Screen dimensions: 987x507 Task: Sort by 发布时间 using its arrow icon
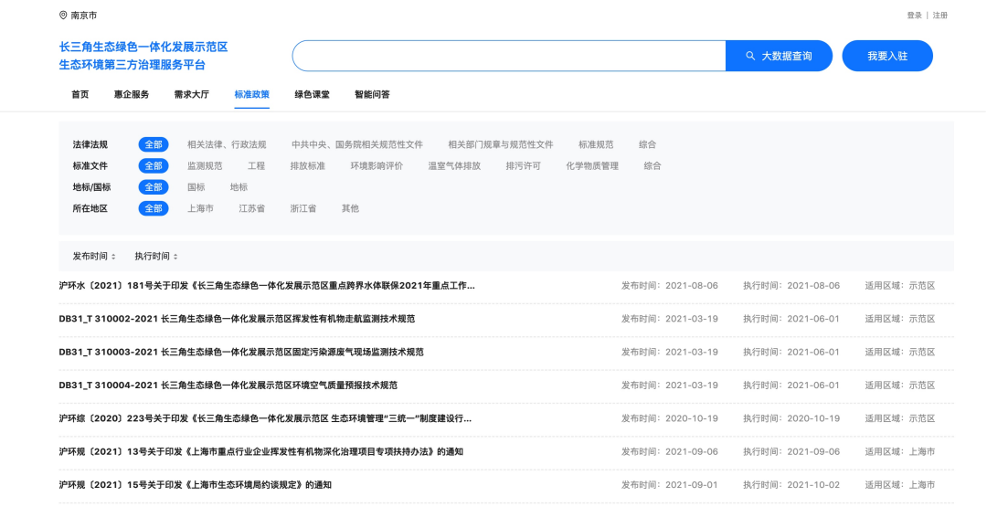pos(113,257)
